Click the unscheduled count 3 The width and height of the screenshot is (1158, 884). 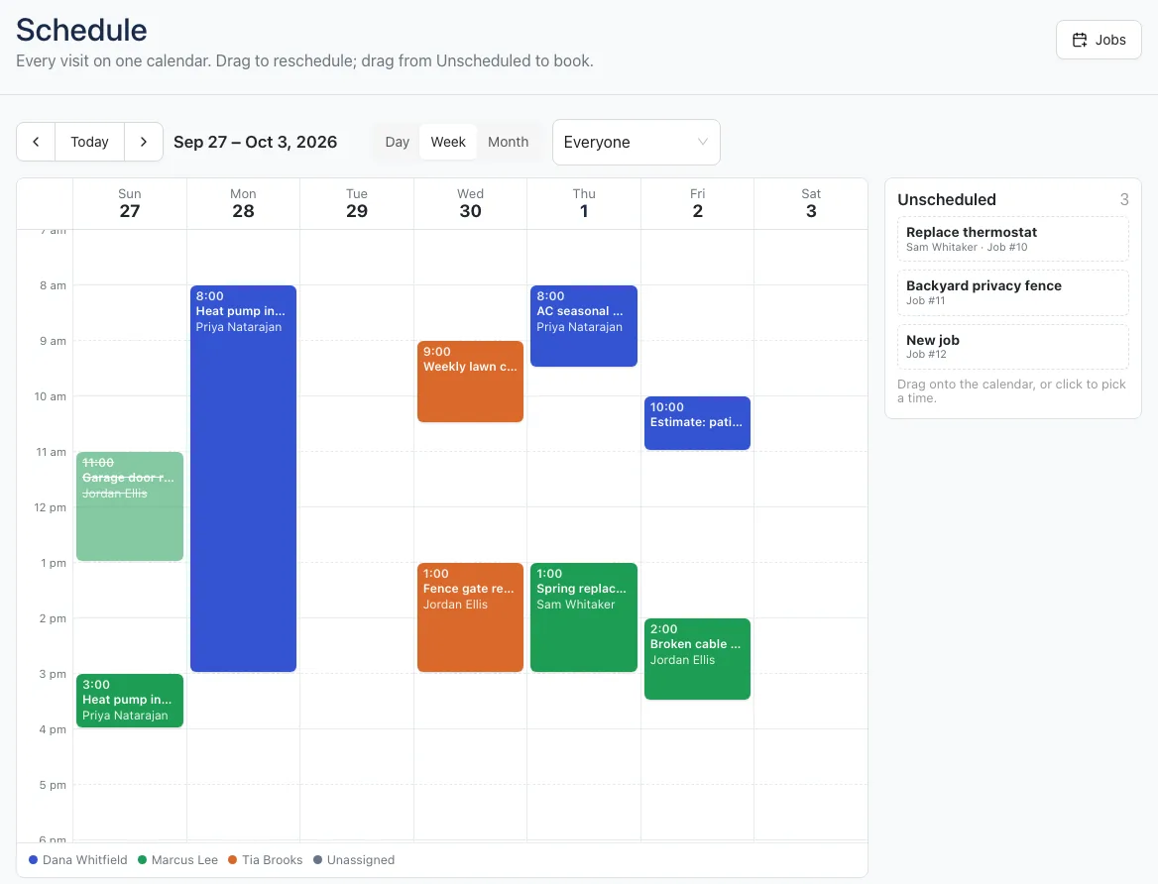pos(1124,199)
